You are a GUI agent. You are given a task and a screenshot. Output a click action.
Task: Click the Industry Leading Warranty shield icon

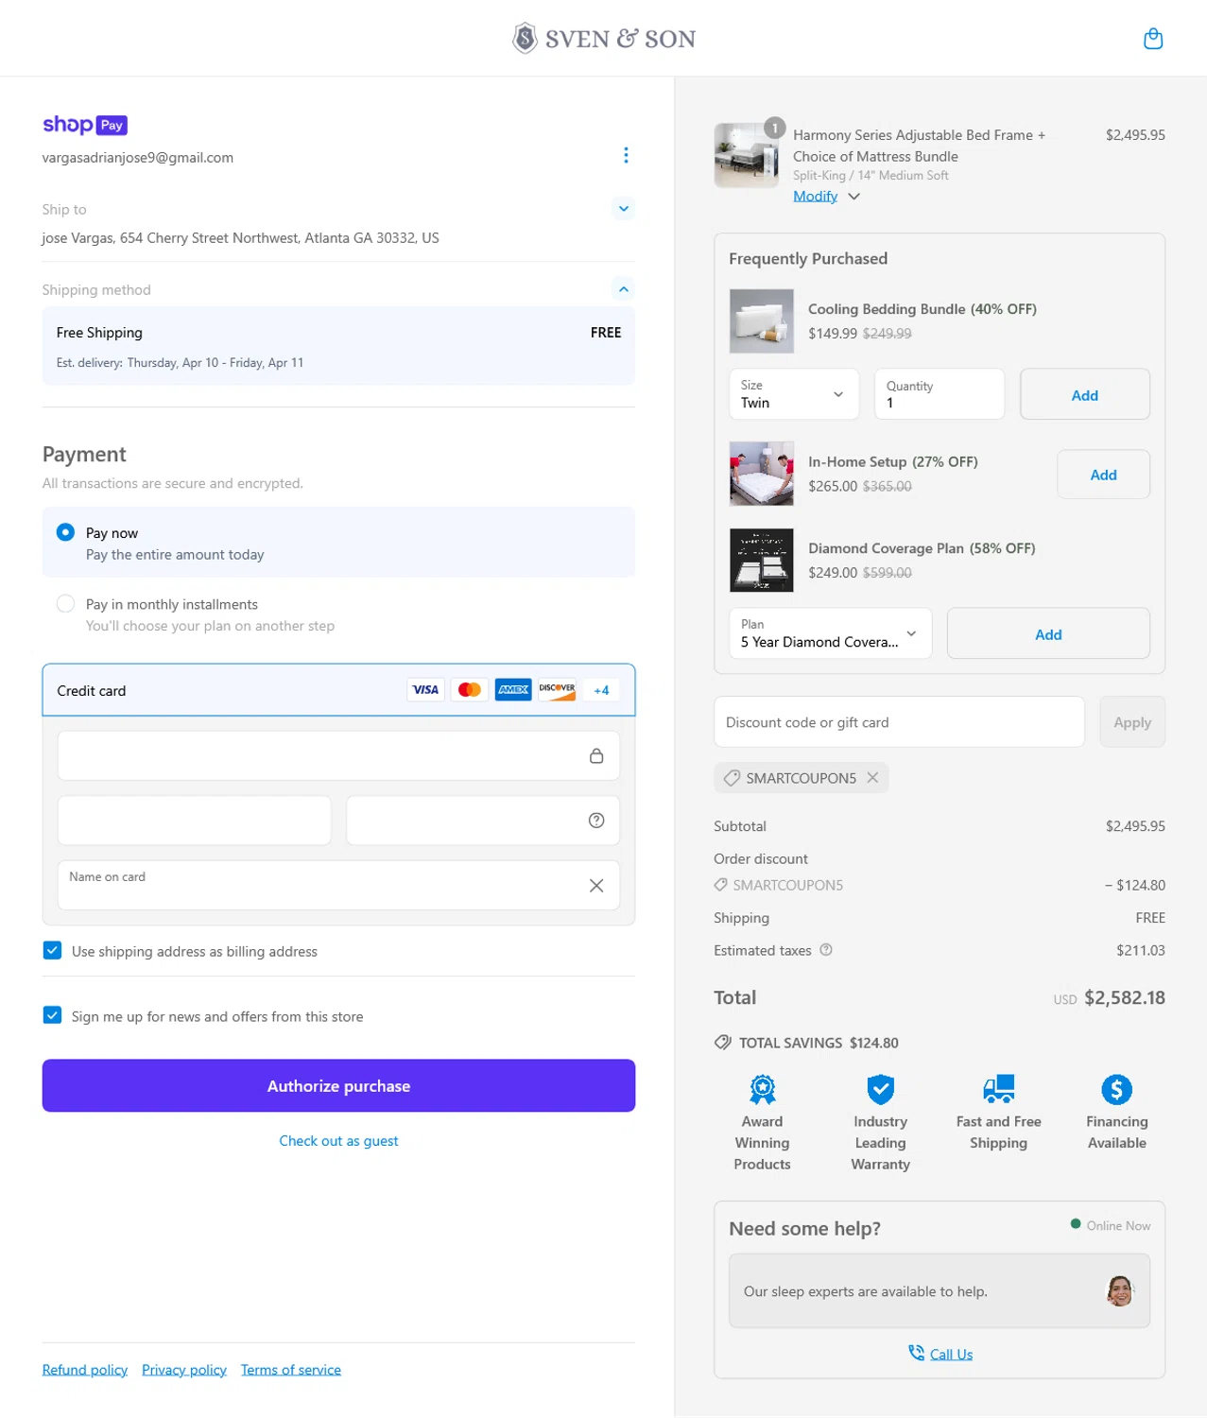pos(881,1089)
